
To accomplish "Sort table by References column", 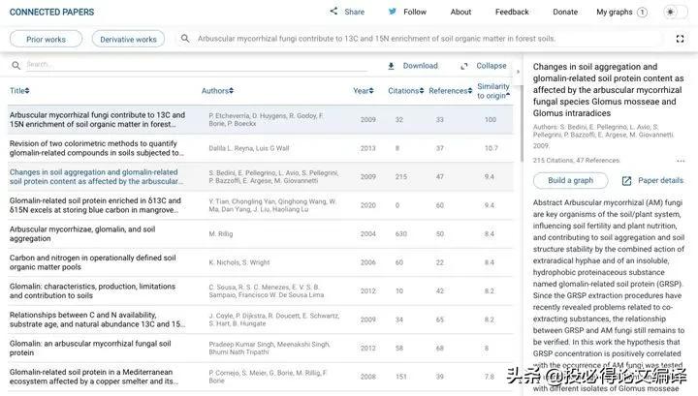I will click(451, 91).
